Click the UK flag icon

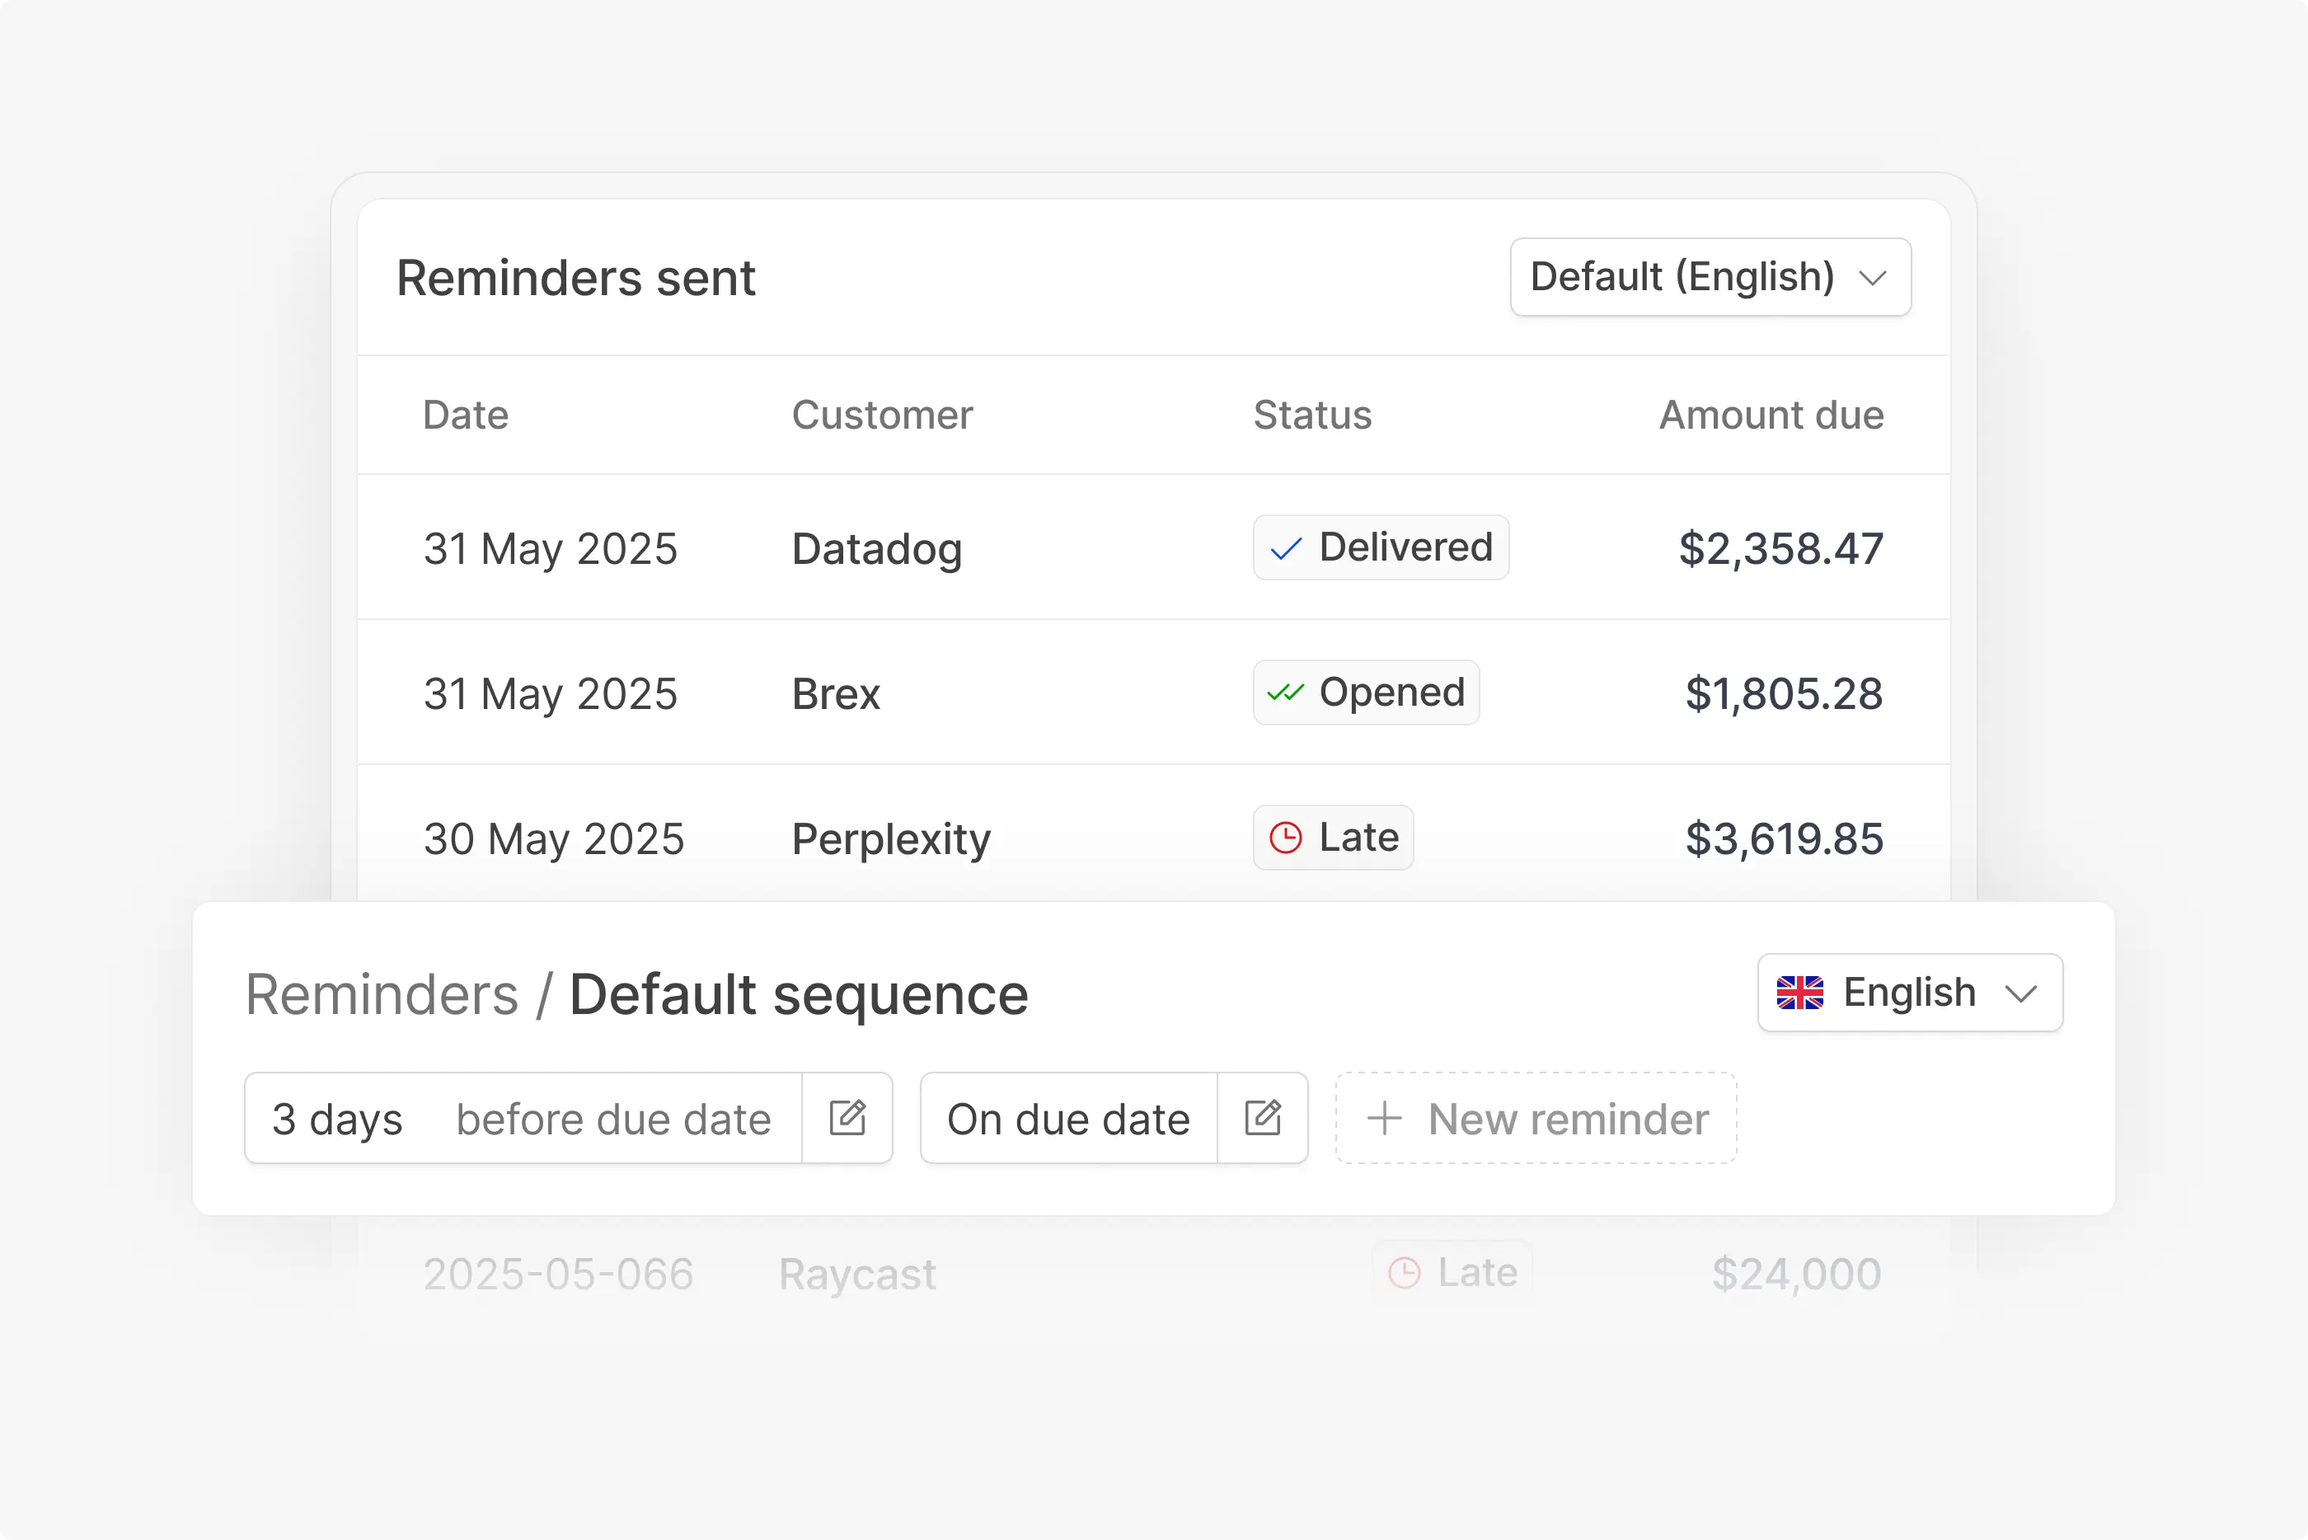(1799, 993)
